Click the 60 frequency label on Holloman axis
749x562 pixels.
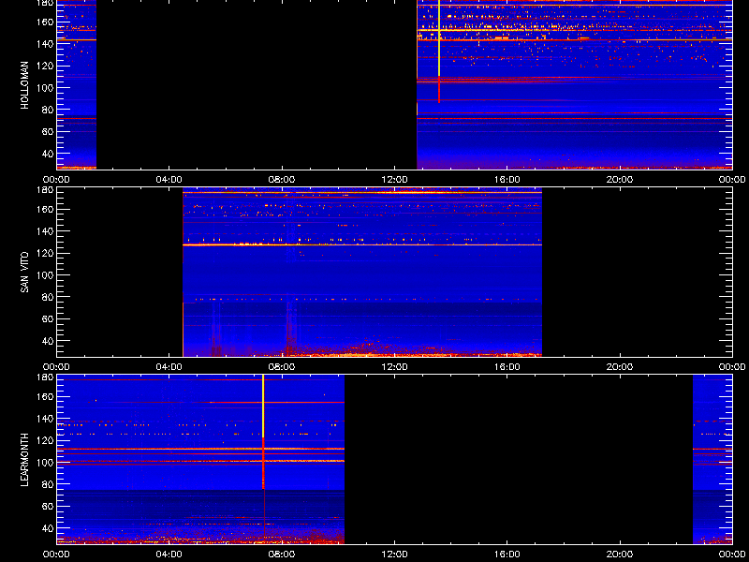click(x=46, y=131)
